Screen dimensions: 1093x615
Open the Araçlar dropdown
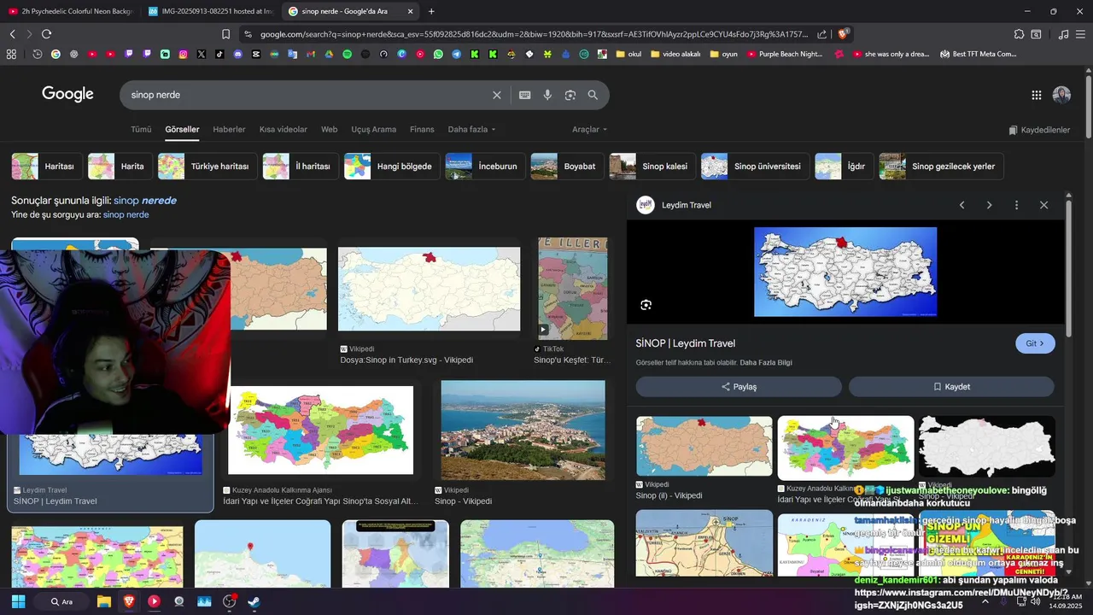point(589,130)
